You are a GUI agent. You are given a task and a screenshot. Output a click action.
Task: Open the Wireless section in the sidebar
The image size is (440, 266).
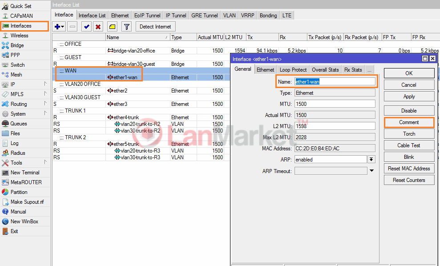[x=20, y=36]
